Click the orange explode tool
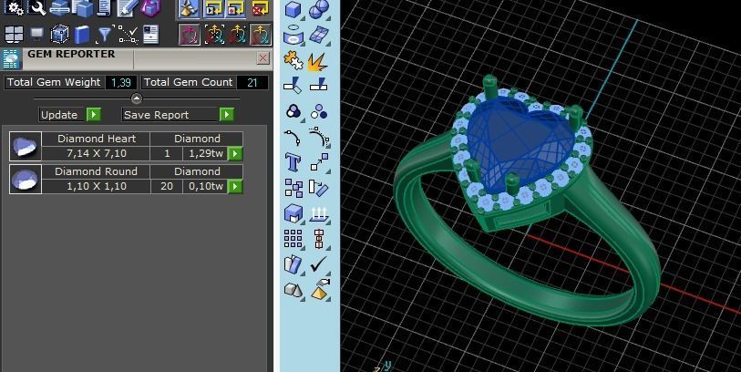The width and height of the screenshot is (741, 372). 317,61
